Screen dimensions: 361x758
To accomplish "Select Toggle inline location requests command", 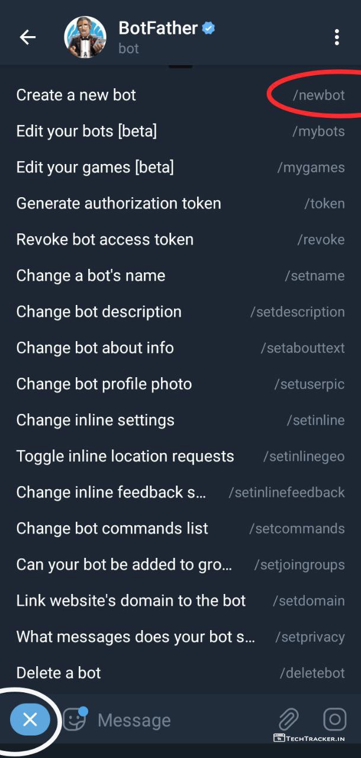I will tap(125, 456).
